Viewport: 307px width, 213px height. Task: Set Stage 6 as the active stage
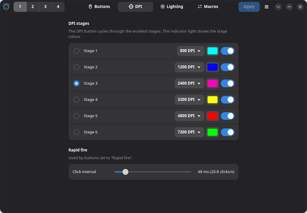(x=76, y=133)
